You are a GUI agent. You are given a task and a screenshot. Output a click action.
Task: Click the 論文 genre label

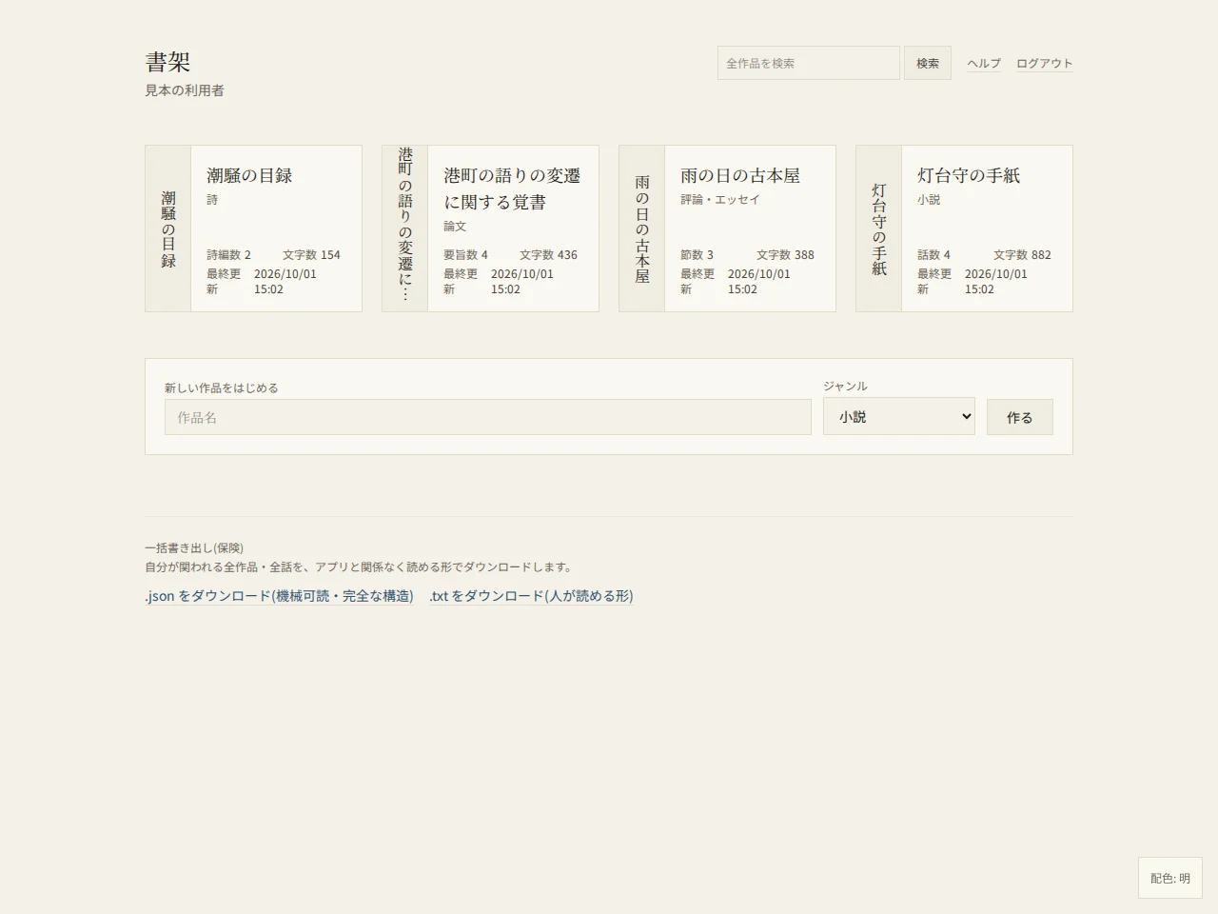pyautogui.click(x=455, y=227)
